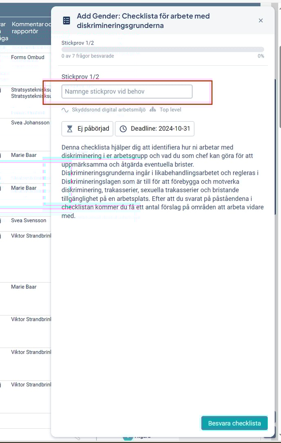The image size is (281, 443).
Task: Focus the Namnge stickprov vid behov field
Action: pos(127,91)
